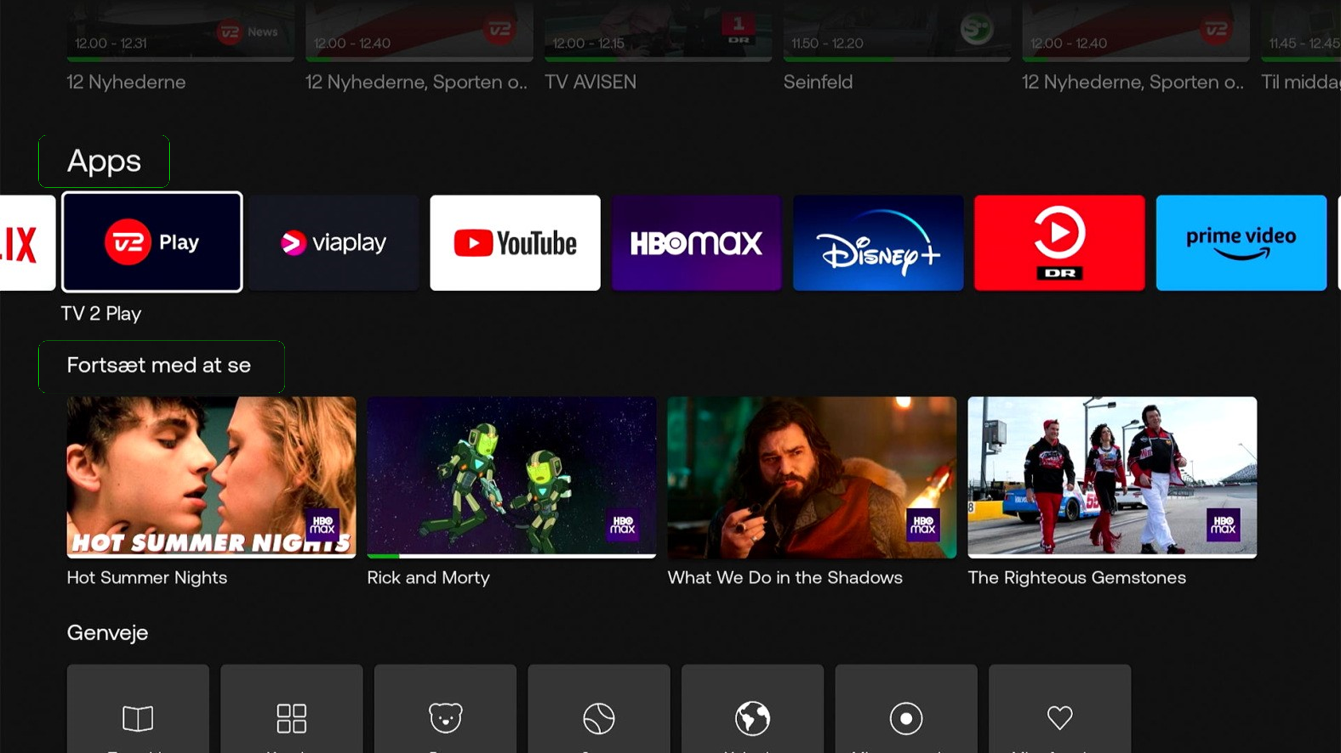Click HBO Max badge on What We Do in the Shadows

coord(923,525)
